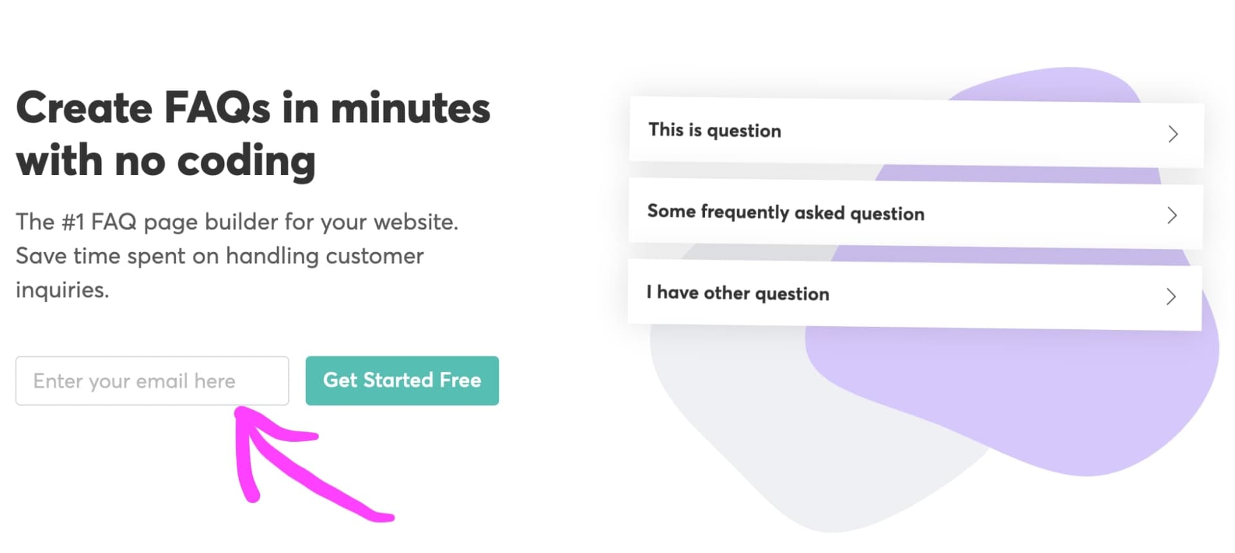
Task: Click the chevron next to 'I have other question'
Action: (1171, 296)
